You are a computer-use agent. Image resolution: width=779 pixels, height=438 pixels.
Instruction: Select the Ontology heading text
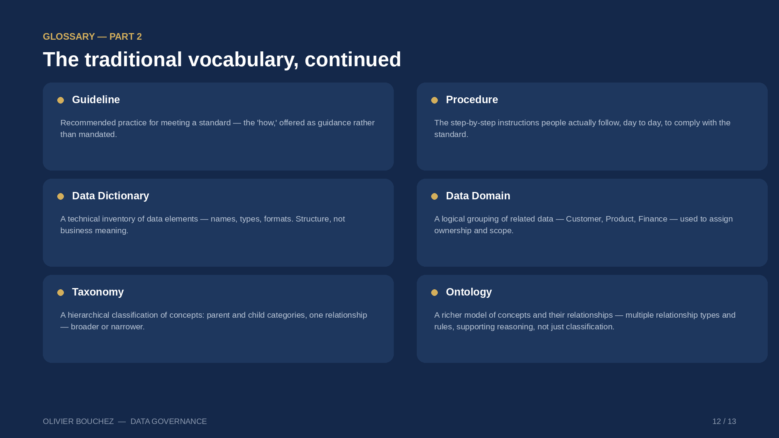[469, 292]
